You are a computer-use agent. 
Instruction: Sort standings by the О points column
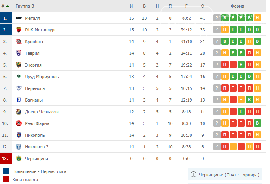[x=202, y=6]
